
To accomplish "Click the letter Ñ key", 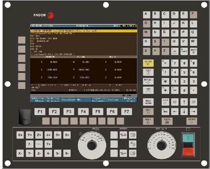I will click(165, 33).
